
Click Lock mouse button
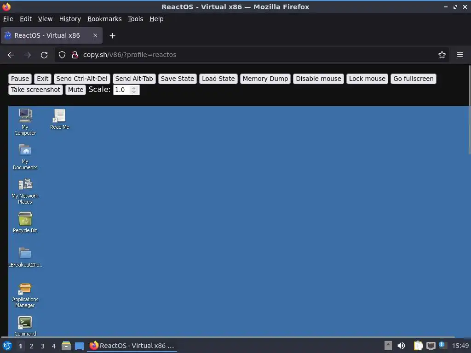(367, 79)
